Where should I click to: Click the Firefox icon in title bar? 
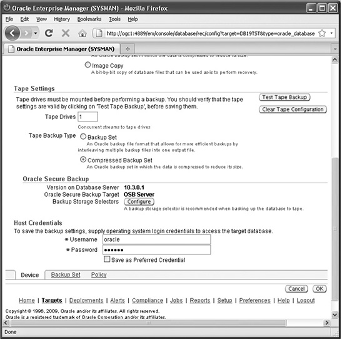click(7, 8)
